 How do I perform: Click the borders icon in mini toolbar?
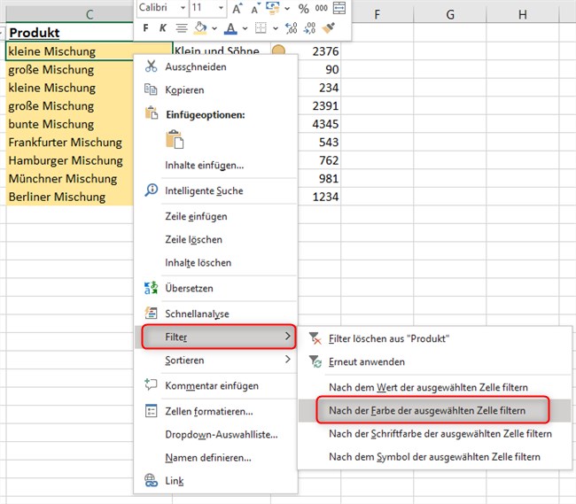point(261,27)
